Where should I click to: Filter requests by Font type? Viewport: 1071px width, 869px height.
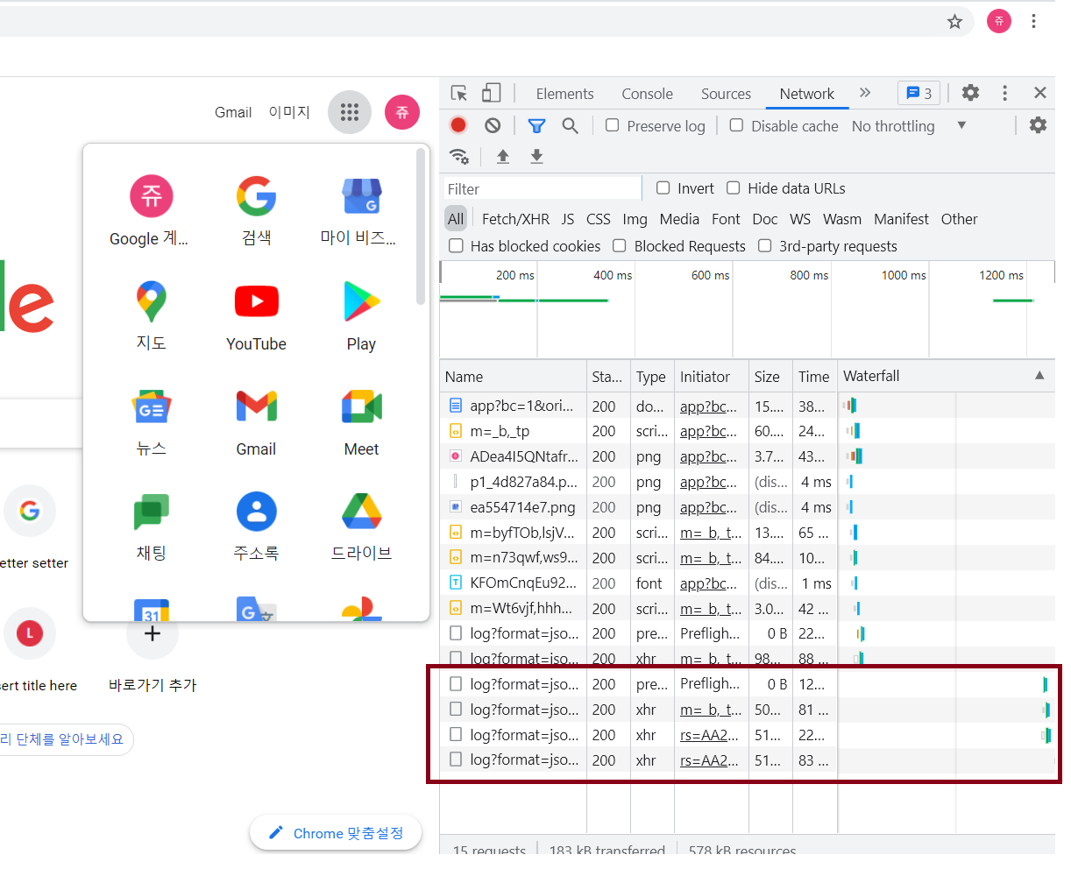coord(726,219)
